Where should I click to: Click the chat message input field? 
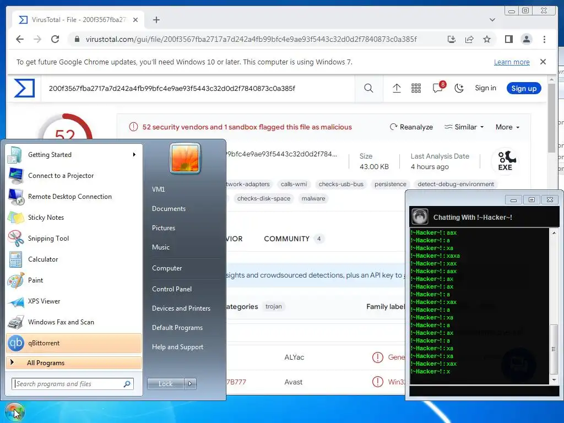484,391
